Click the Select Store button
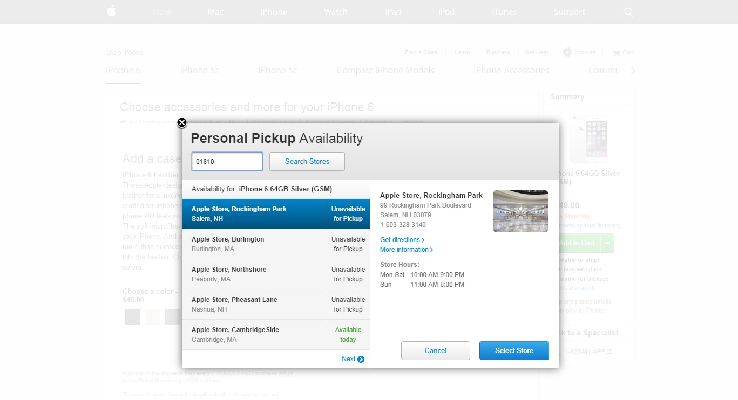The height and width of the screenshot is (400, 738). click(514, 350)
